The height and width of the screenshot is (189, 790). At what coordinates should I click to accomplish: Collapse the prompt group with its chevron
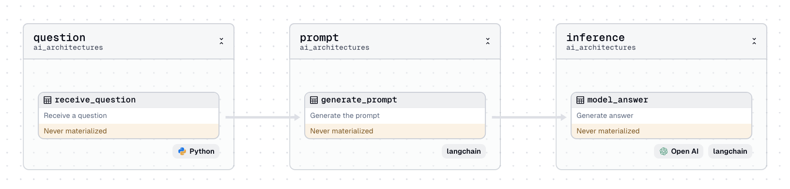coord(488,41)
